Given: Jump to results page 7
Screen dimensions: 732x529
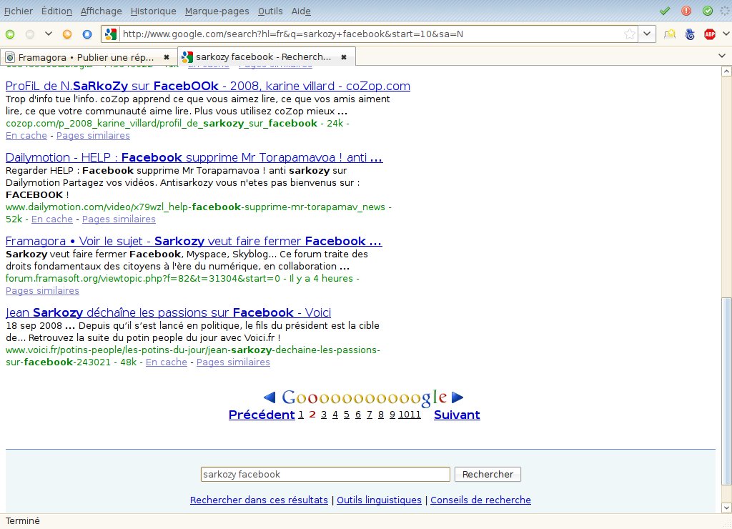Looking at the screenshot, I should click(x=370, y=415).
